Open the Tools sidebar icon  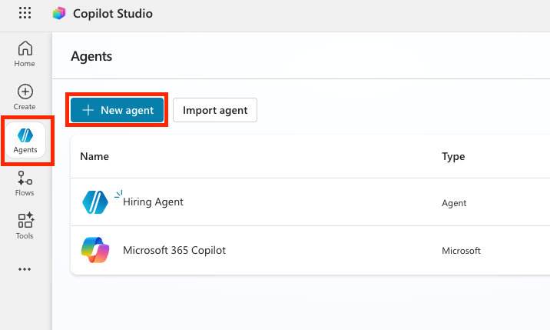[x=25, y=226]
